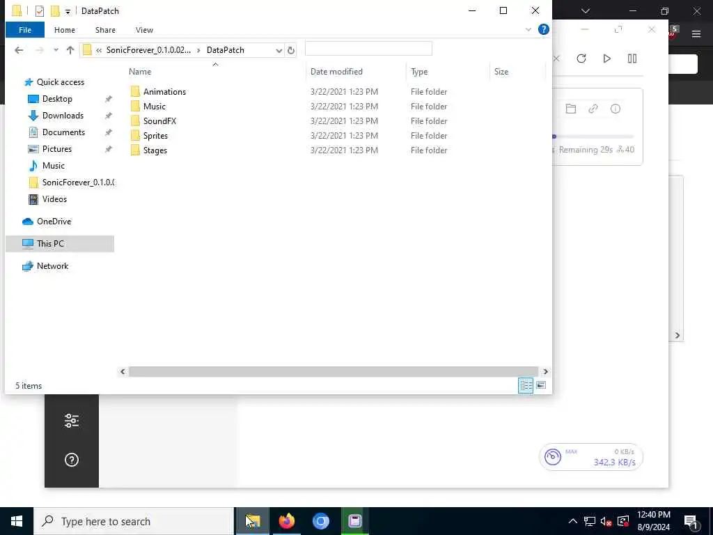The height and width of the screenshot is (535, 713).
Task: Open the hamburger menu in the background window
Action: 696,34
